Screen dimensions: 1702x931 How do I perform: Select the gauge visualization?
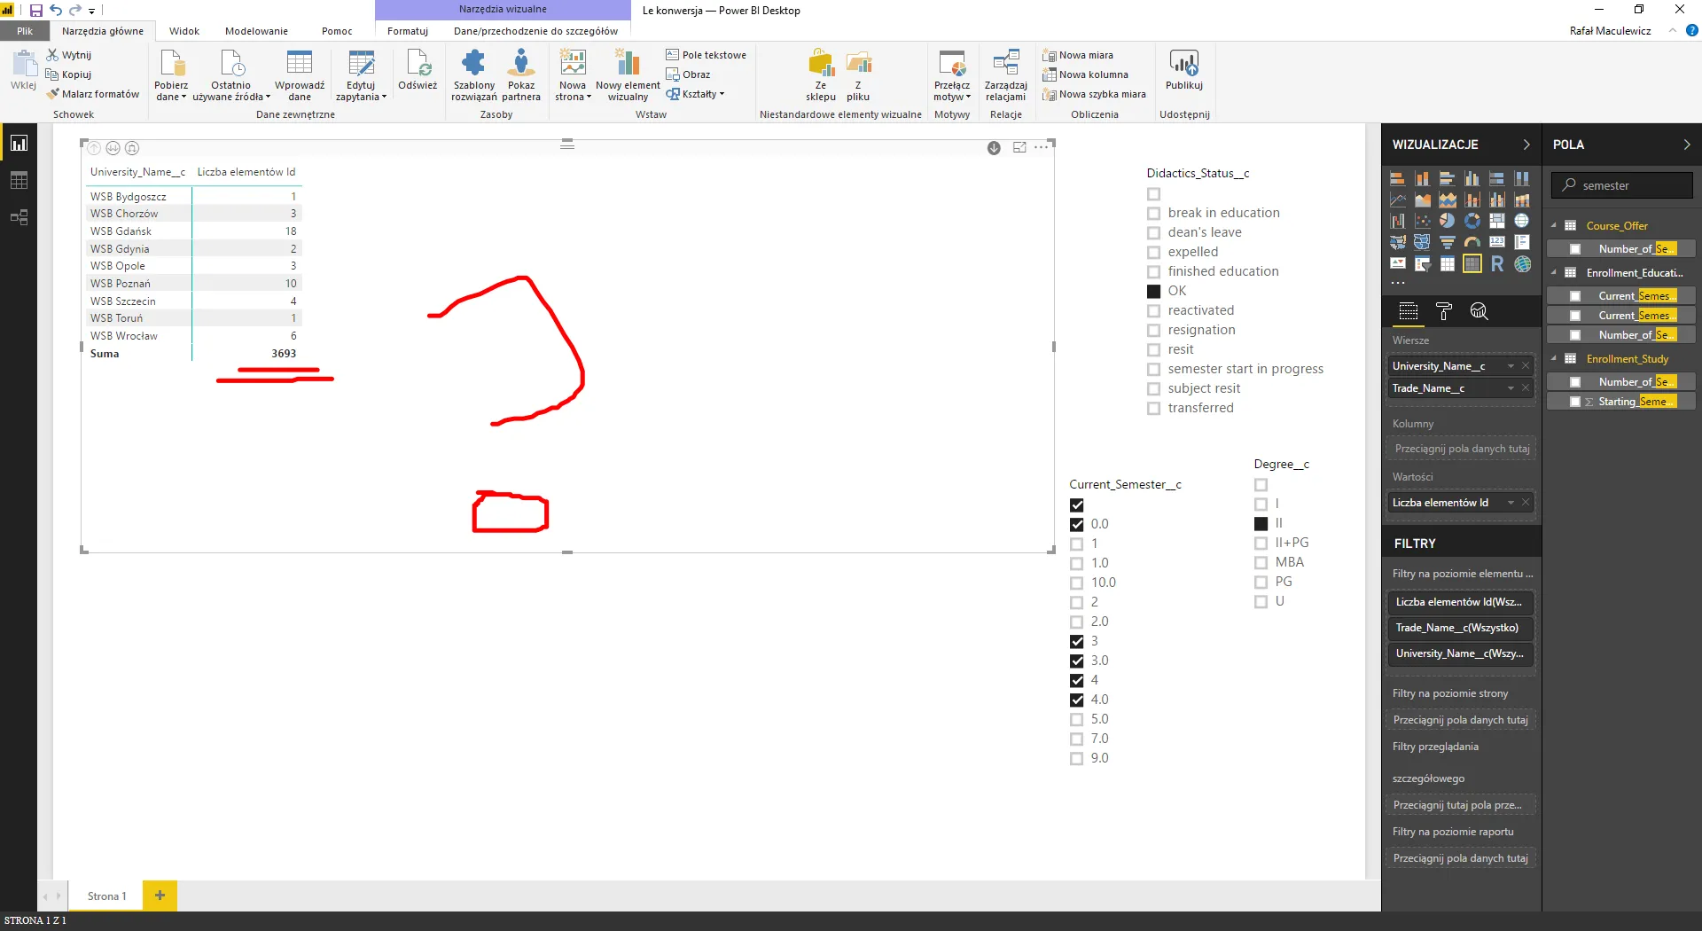(1472, 243)
